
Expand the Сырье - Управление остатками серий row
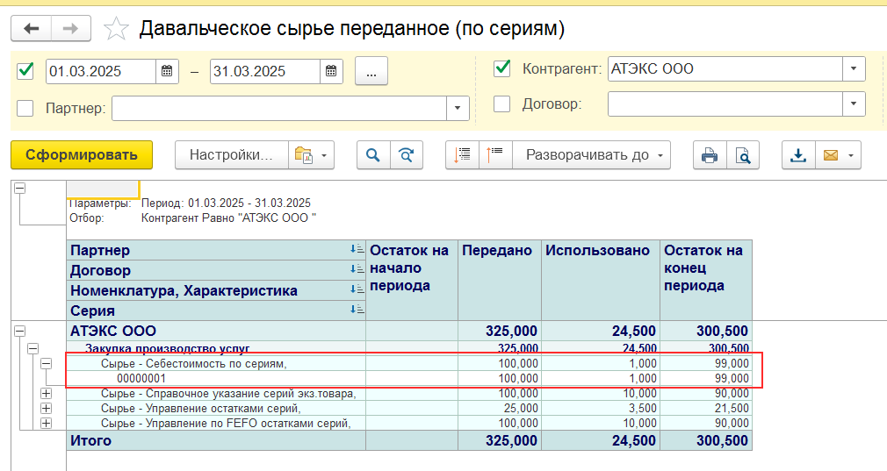point(46,408)
